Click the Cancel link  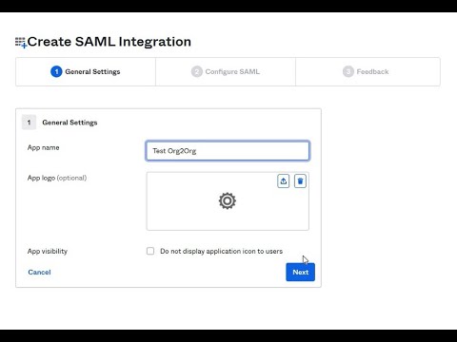(39, 272)
